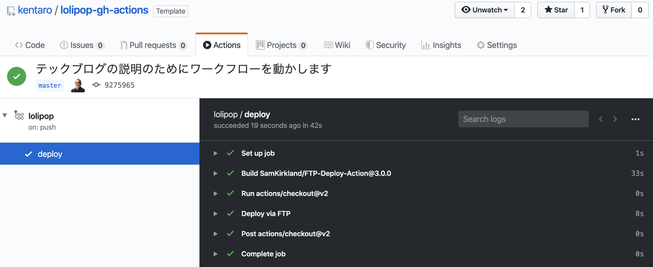Expand the Complete job step
Screen dimensions: 653x267
[215, 254]
